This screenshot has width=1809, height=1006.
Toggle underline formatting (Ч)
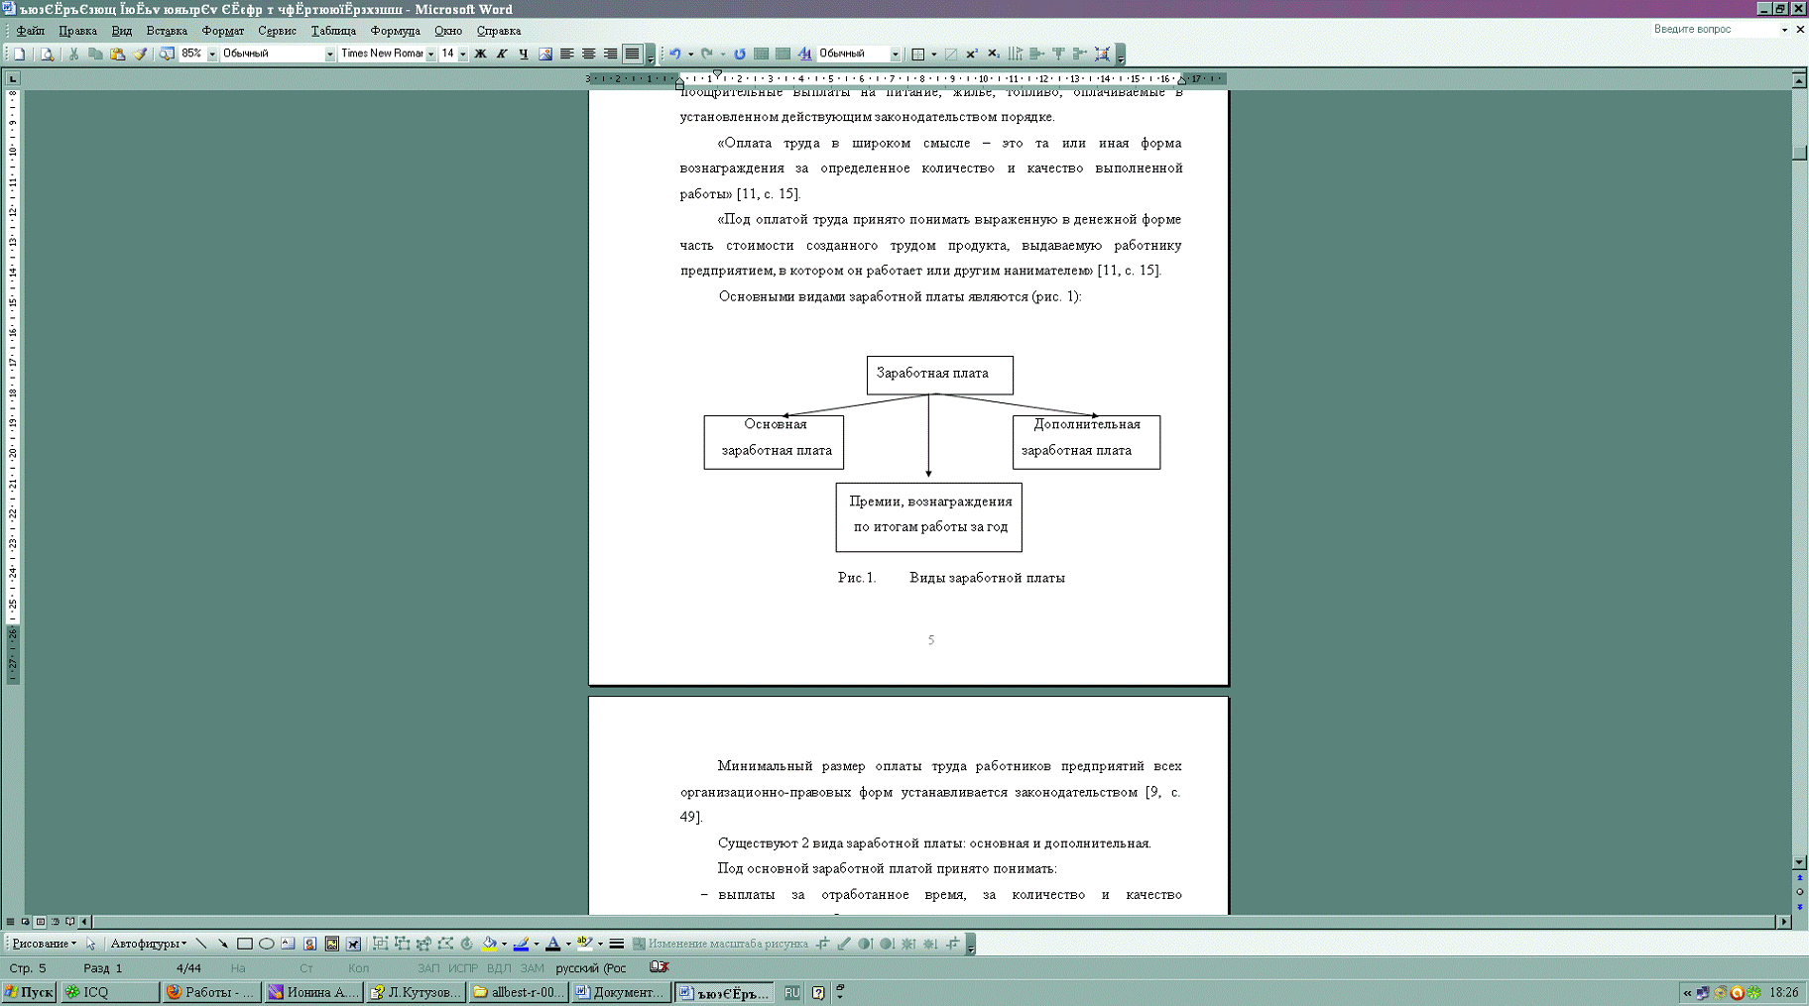point(524,54)
